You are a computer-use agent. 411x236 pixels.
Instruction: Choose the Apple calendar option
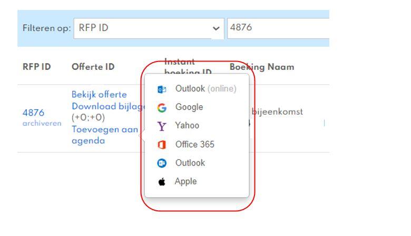pyautogui.click(x=197, y=181)
